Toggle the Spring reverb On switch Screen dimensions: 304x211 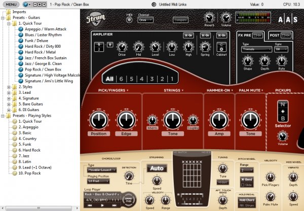[x=205, y=36]
